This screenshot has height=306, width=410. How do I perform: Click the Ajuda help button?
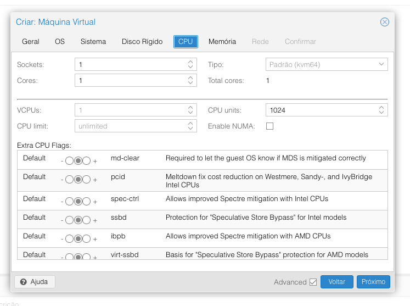coord(35,282)
